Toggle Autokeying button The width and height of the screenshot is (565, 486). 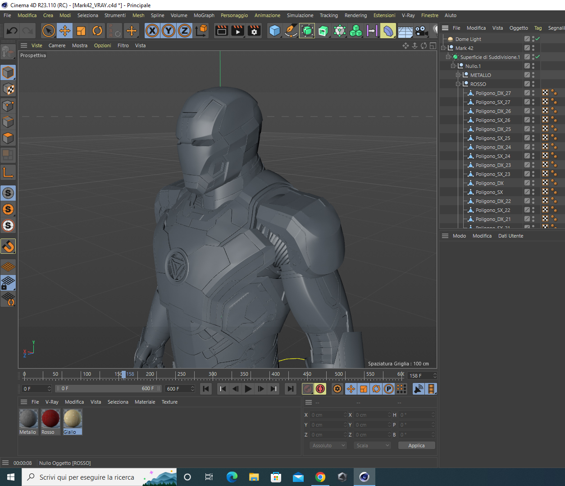(x=320, y=389)
